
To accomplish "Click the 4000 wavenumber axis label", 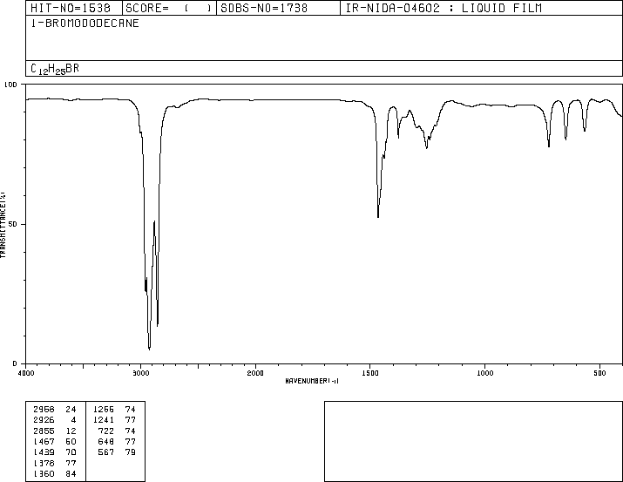I will pos(26,373).
